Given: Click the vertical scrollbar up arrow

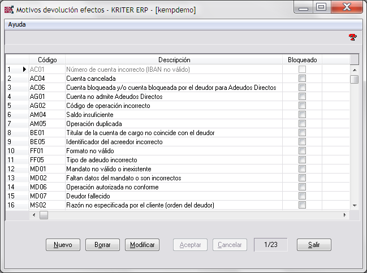Looking at the screenshot, I should tap(355, 70).
